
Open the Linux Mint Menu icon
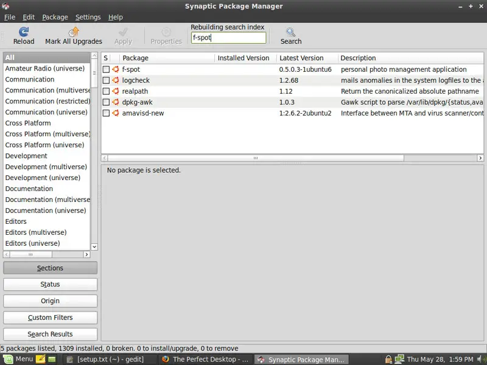pyautogui.click(x=8, y=359)
